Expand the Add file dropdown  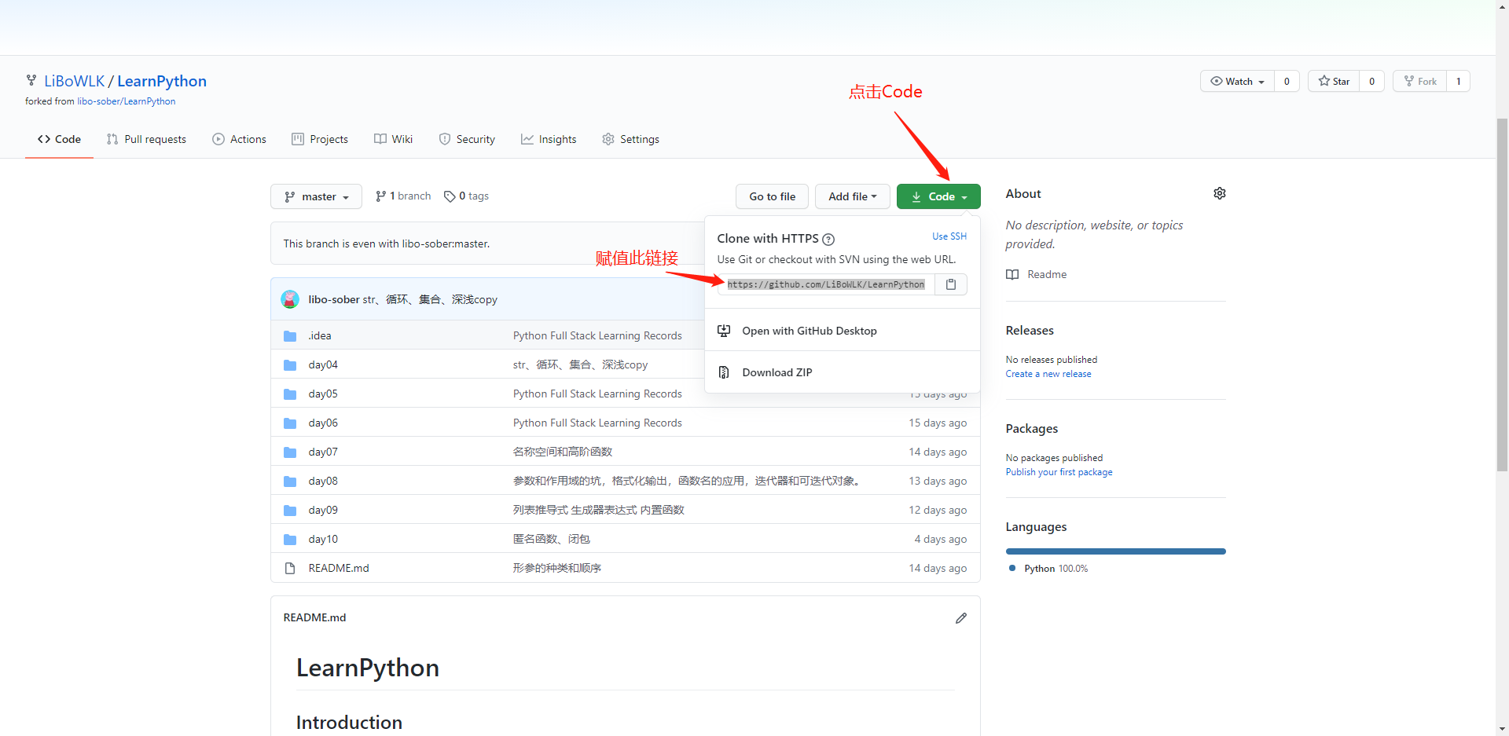pyautogui.click(x=852, y=196)
